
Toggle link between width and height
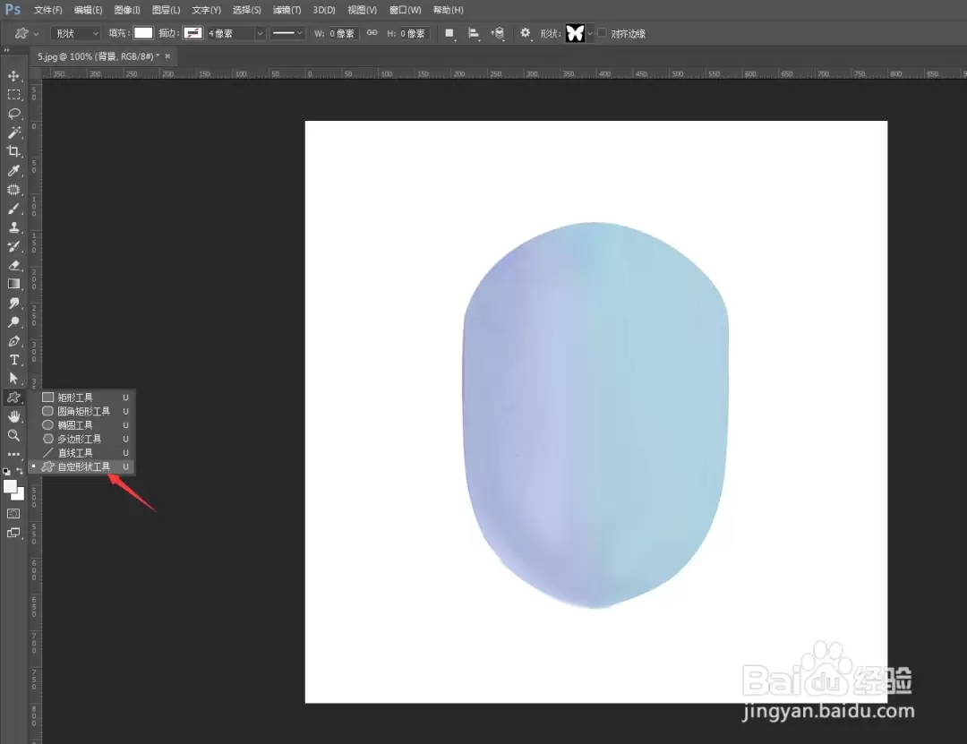tap(372, 33)
